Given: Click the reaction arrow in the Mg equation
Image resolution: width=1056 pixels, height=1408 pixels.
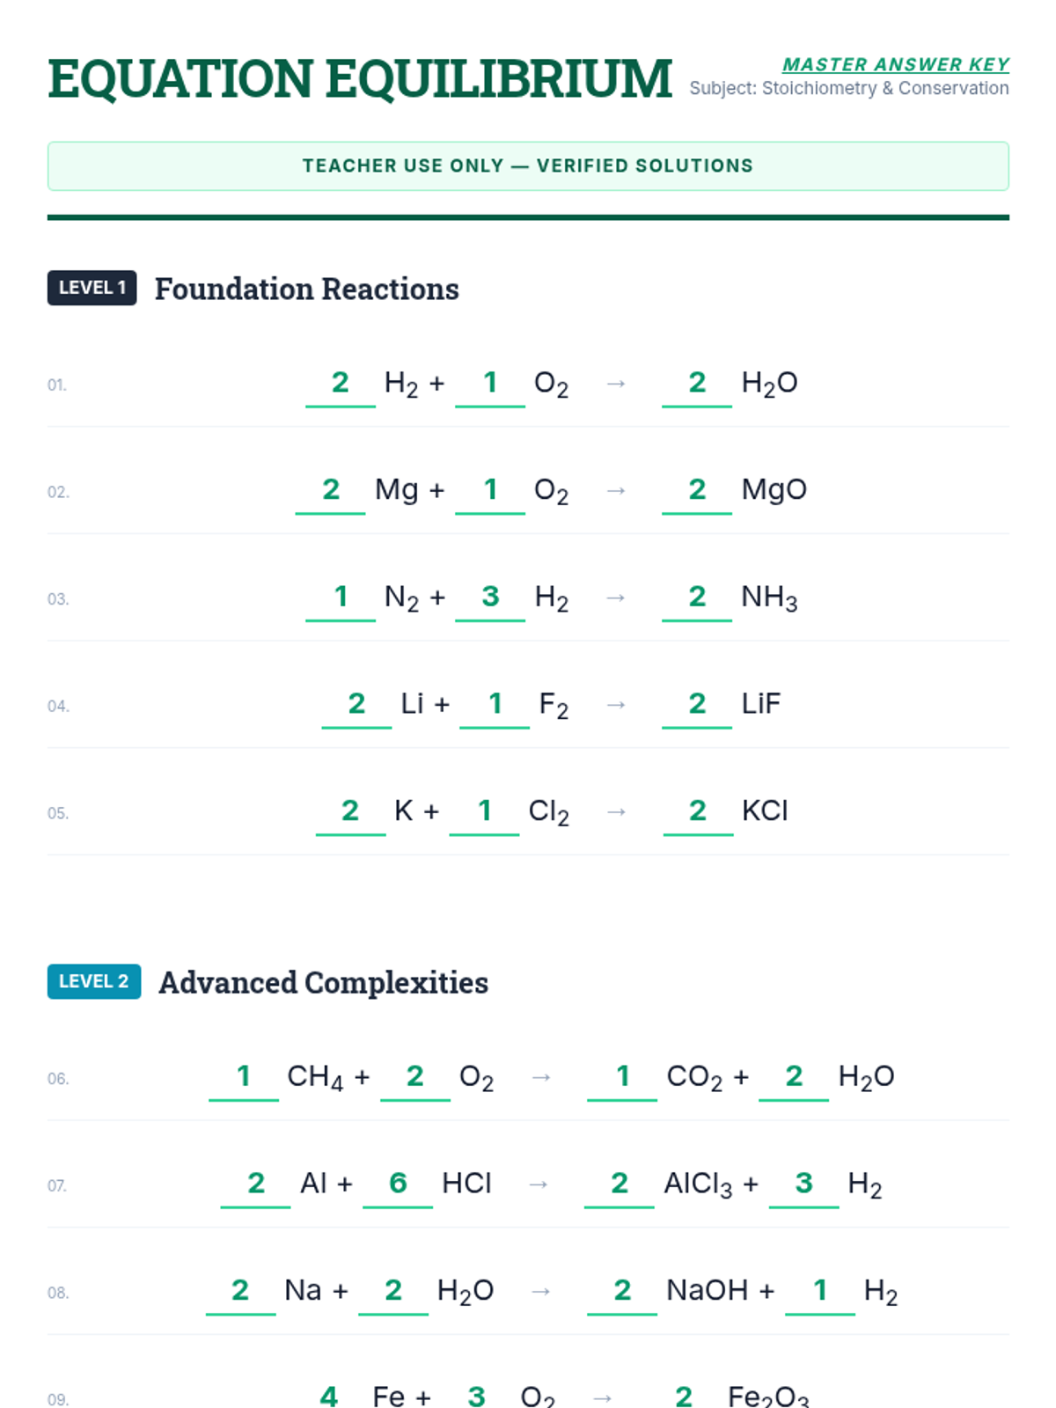Looking at the screenshot, I should click(x=616, y=490).
